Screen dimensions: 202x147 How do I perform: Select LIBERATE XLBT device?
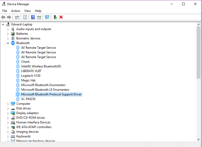point(31,71)
